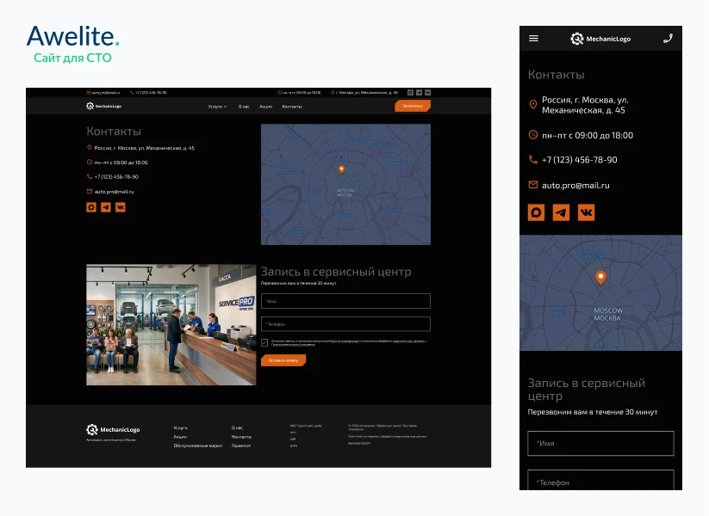
Task: Open the chat messenger icon under desktop contacts
Action: pyautogui.click(x=91, y=207)
